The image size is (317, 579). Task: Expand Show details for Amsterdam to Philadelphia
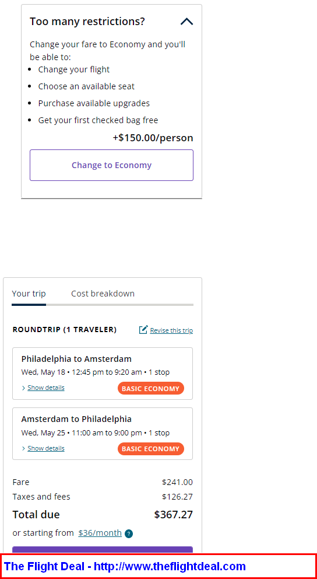(46, 448)
